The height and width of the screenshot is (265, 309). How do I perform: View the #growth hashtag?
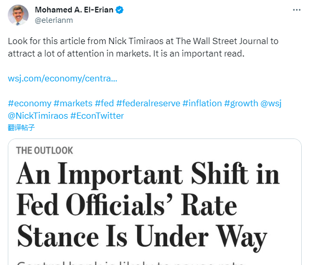[x=241, y=103]
